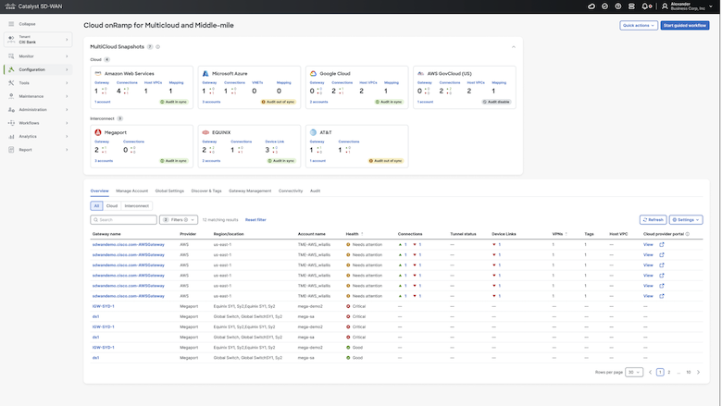722x406 pixels.
Task: Click the user profile avatar icon
Action: click(665, 6)
